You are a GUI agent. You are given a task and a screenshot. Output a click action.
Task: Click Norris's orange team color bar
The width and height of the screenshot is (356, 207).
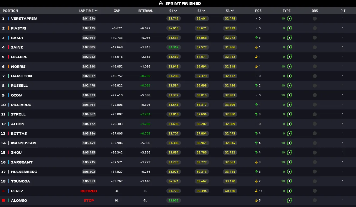click(8, 66)
